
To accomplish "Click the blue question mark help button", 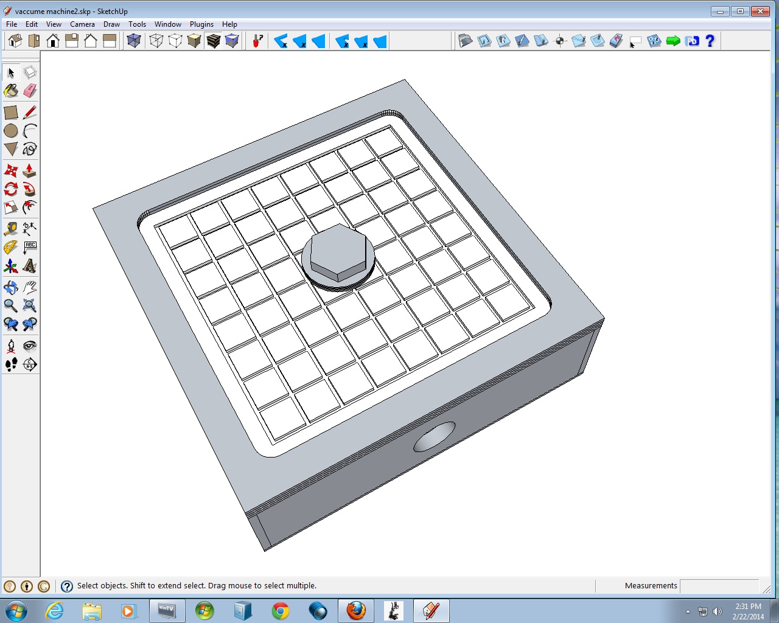I will click(x=710, y=41).
